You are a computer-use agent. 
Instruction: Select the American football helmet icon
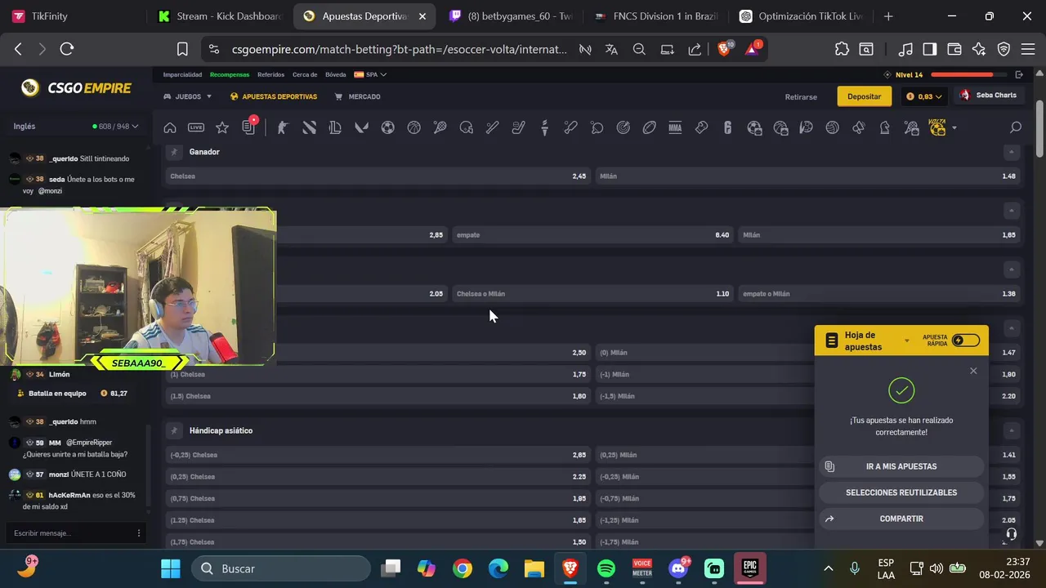[x=466, y=127]
